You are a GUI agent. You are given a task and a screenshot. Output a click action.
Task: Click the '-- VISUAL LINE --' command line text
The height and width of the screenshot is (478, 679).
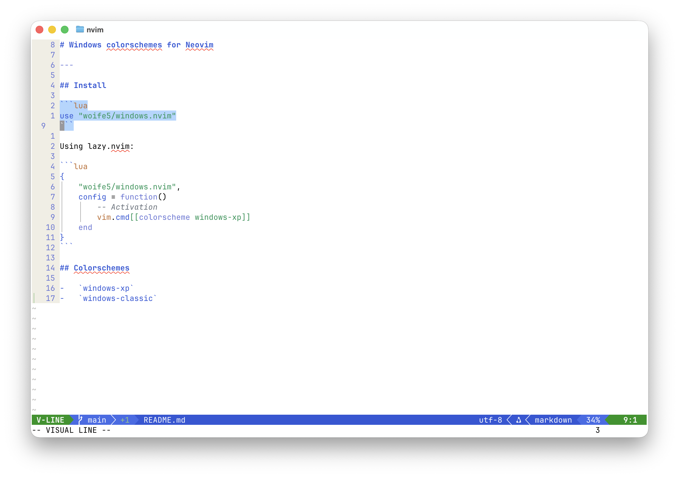coord(71,430)
